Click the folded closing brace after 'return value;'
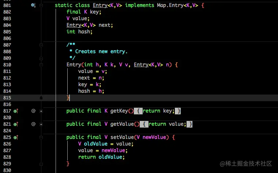 click(x=189, y=124)
